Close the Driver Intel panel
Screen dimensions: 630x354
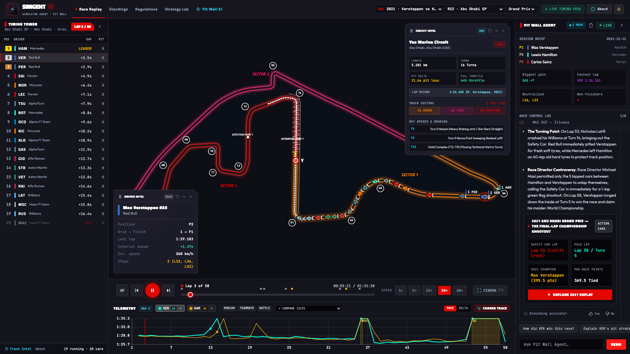click(x=191, y=197)
